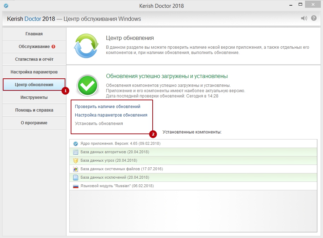Switch to Настройка параметров
The height and width of the screenshot is (238, 323).
[34, 72]
